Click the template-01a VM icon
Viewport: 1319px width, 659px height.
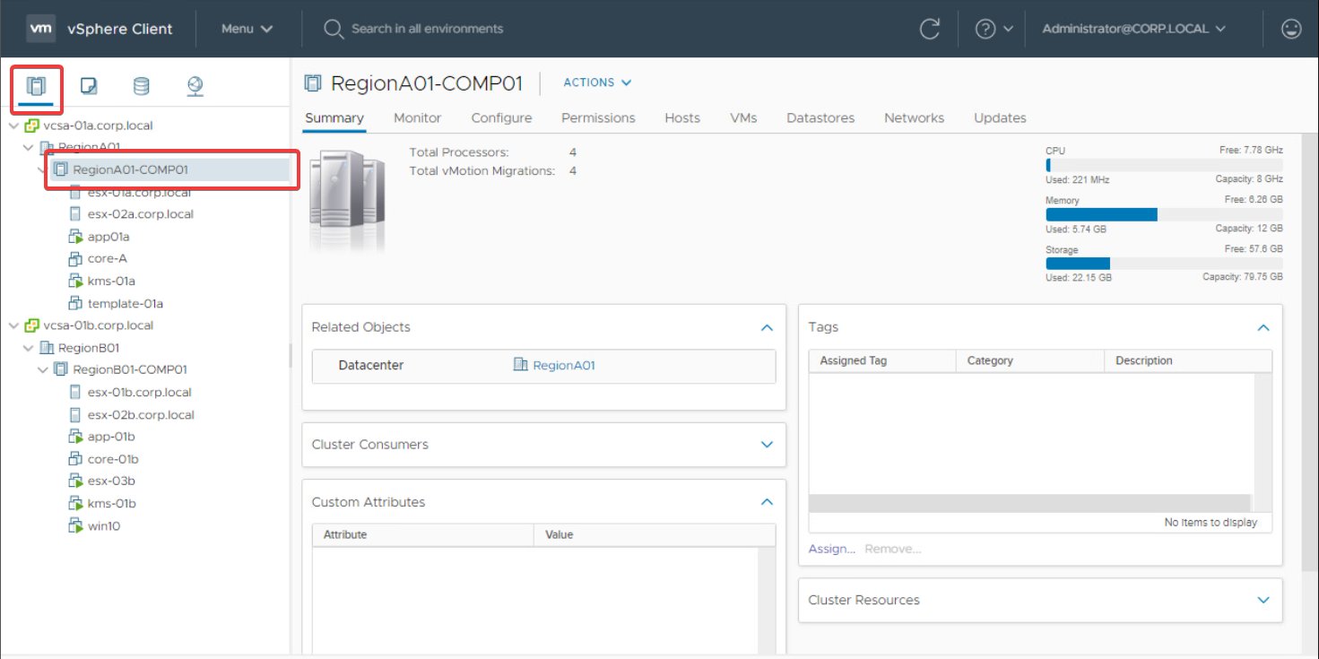(75, 304)
